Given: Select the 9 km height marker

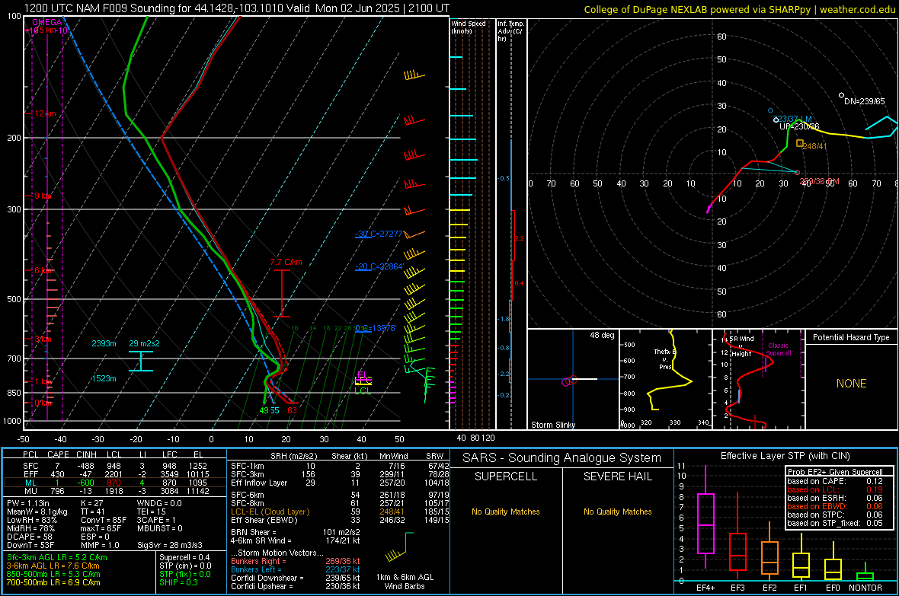Looking at the screenshot, I should pos(43,196).
